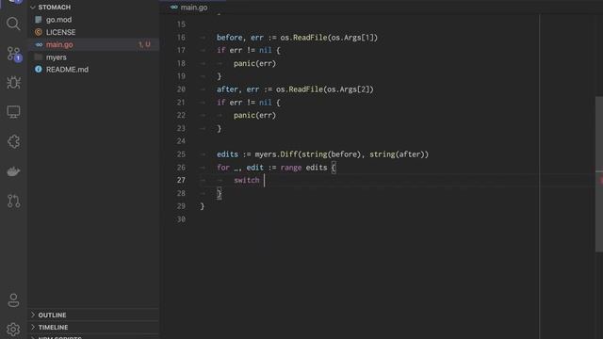Image resolution: width=603 pixels, height=339 pixels.
Task: Click 'os.Args[2]' on line 20
Action: coord(348,89)
